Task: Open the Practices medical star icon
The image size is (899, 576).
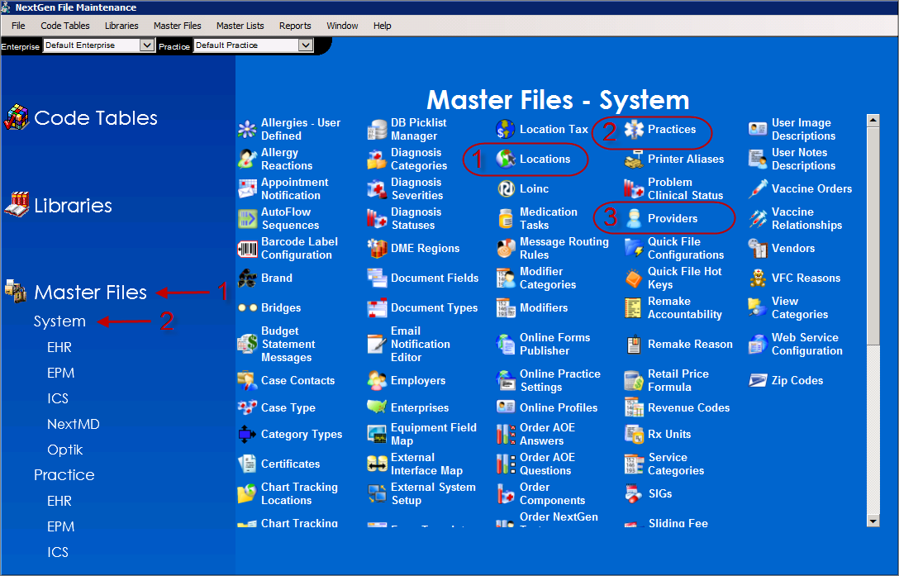Action: 634,129
